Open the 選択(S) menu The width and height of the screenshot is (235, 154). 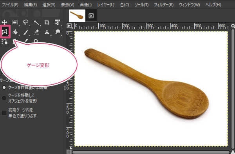(x=49, y=5)
